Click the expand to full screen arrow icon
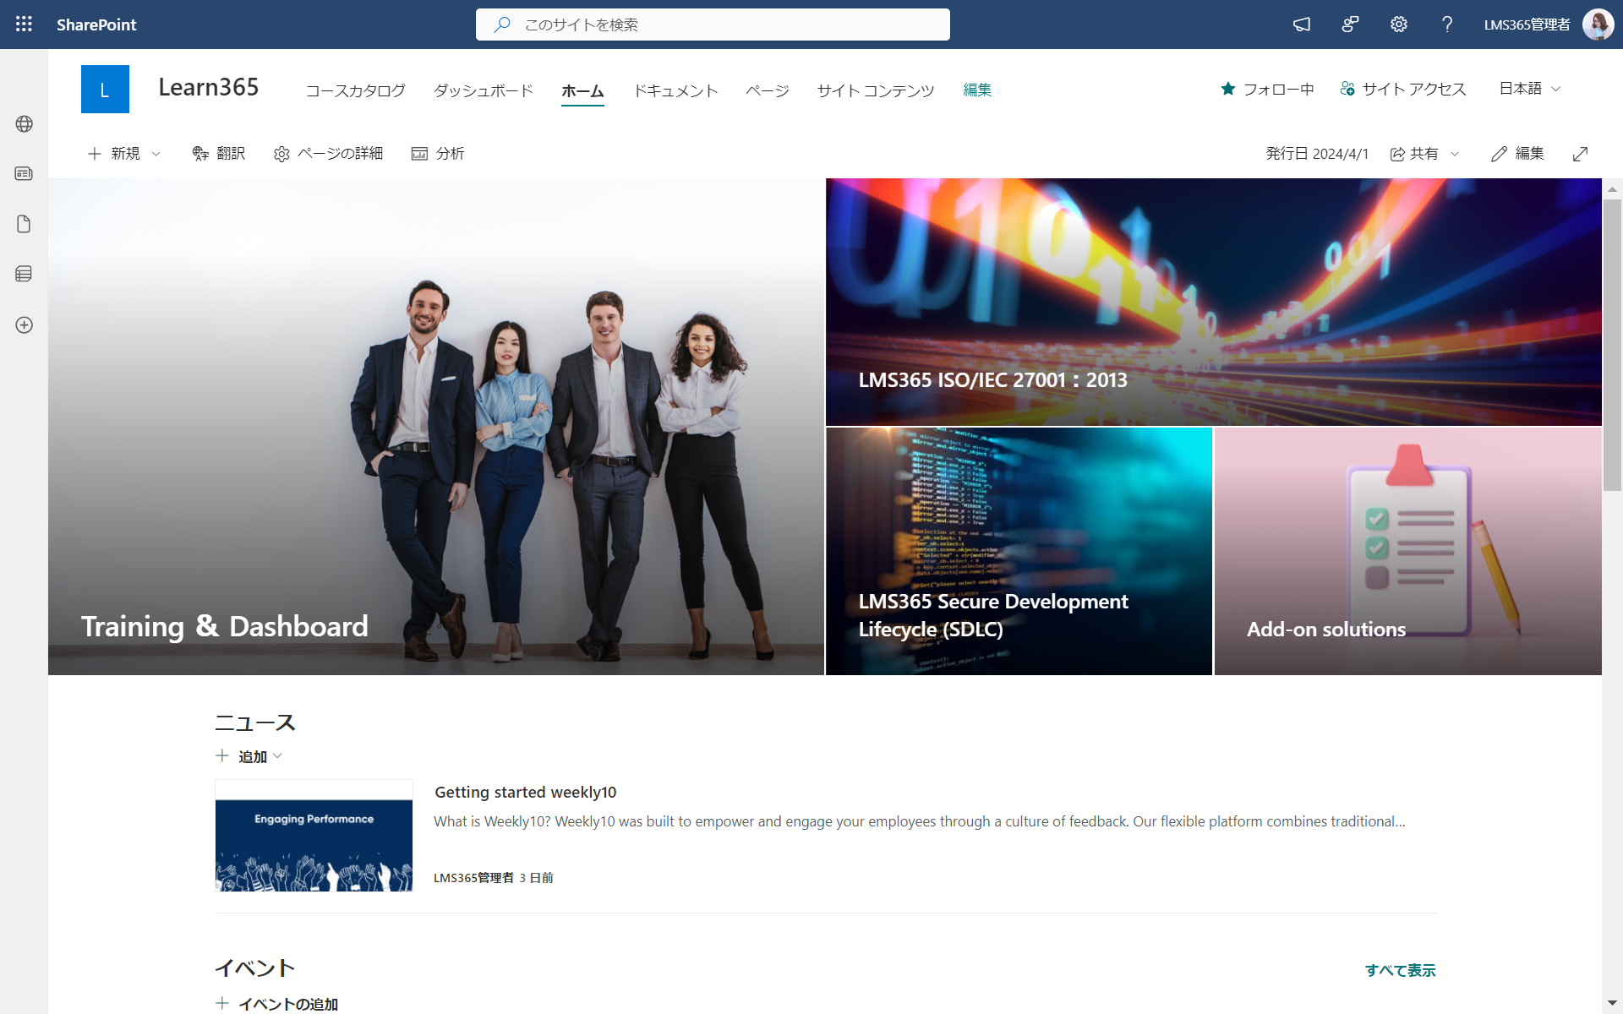1623x1014 pixels. (x=1580, y=154)
